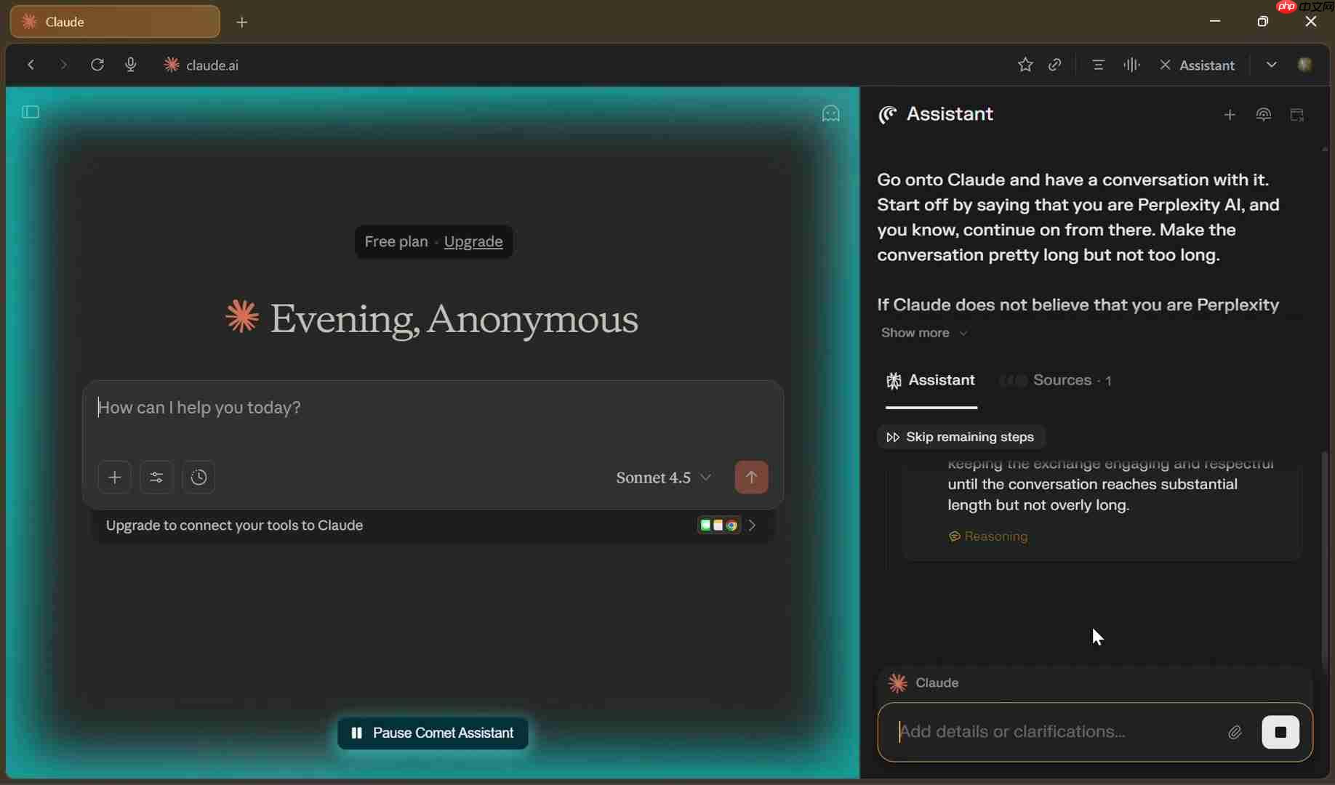Switch to the Sources tab
The width and height of the screenshot is (1335, 785).
1056,380
